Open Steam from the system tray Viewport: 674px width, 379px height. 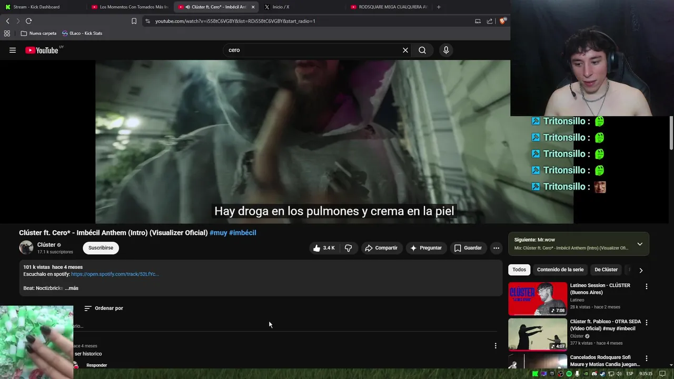tap(602, 374)
